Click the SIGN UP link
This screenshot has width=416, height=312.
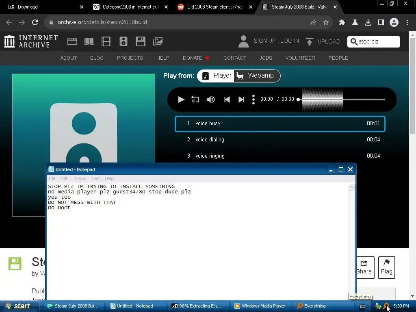264,41
